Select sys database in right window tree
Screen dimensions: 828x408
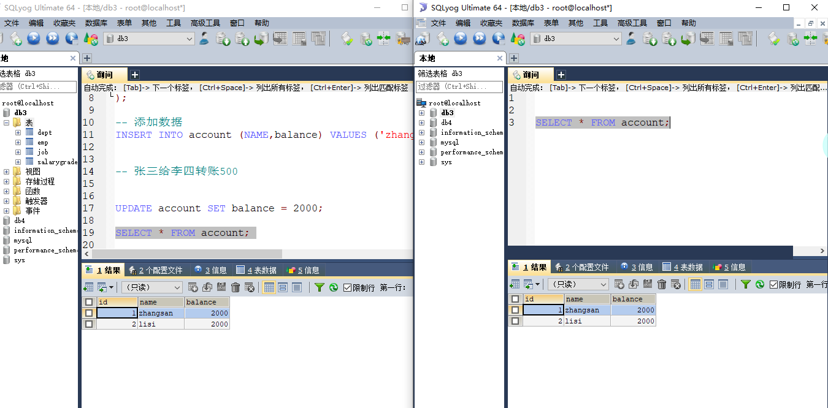click(x=446, y=162)
